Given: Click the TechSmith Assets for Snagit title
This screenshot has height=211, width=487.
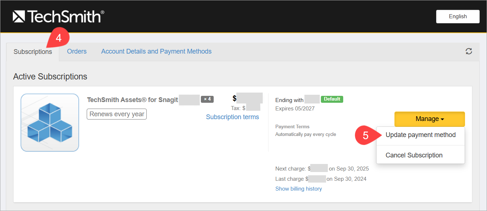Looking at the screenshot, I should [132, 100].
